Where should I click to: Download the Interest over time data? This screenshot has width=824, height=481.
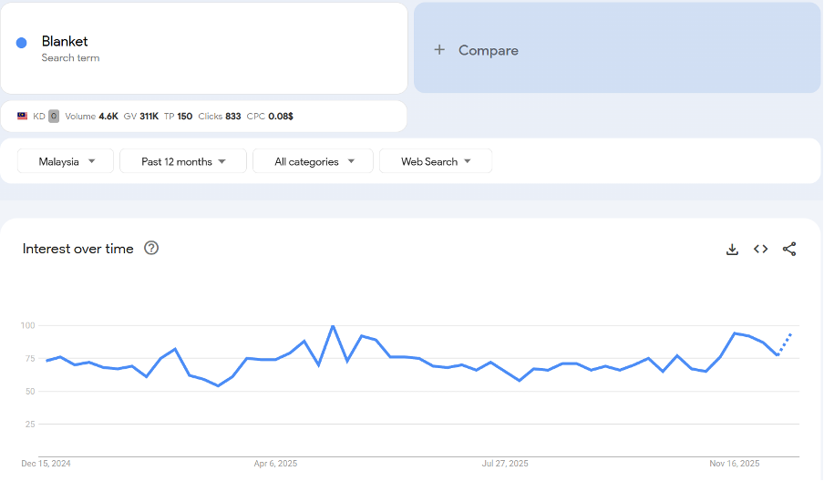point(732,250)
